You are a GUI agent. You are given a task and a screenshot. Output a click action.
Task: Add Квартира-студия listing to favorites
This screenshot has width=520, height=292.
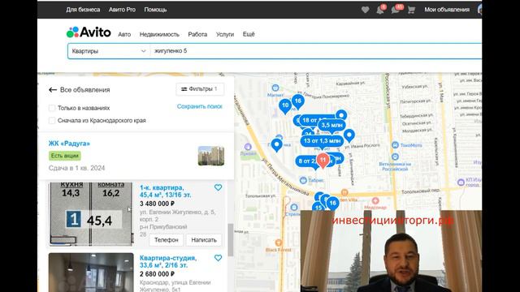coord(218,258)
